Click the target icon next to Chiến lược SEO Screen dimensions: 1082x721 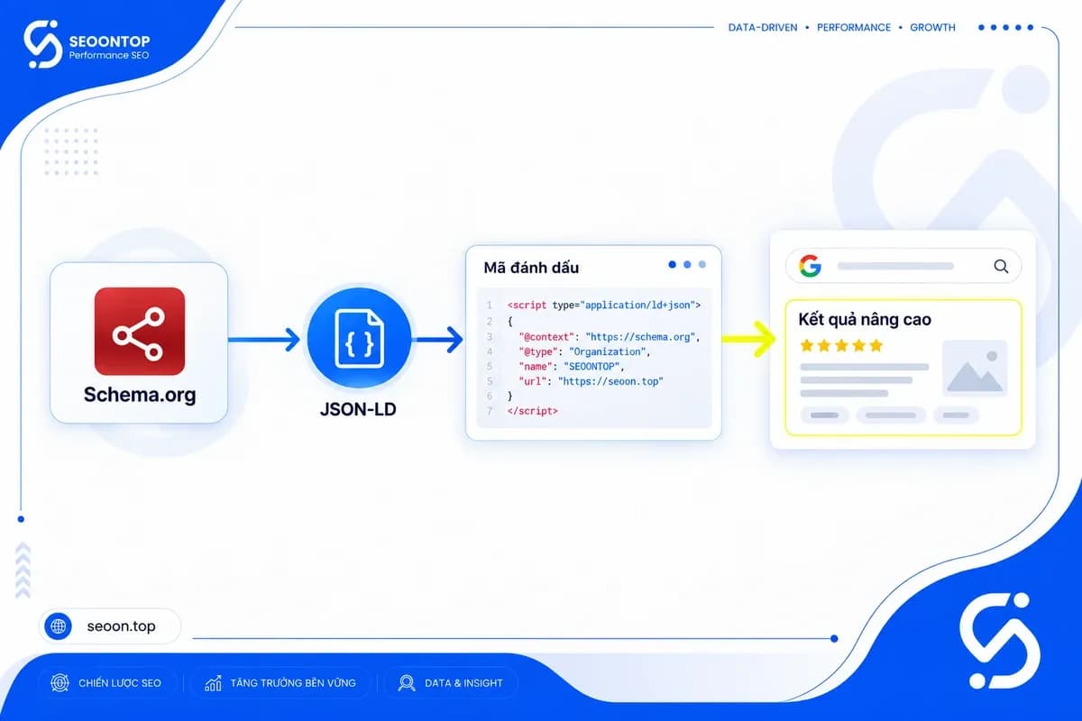[60, 683]
